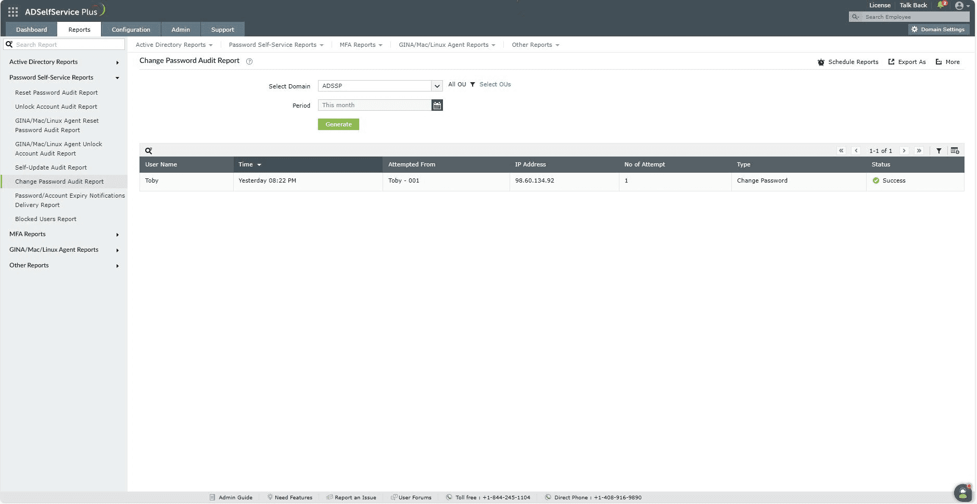Click Domain Settings at the top right
The image size is (977, 504).
[938, 29]
